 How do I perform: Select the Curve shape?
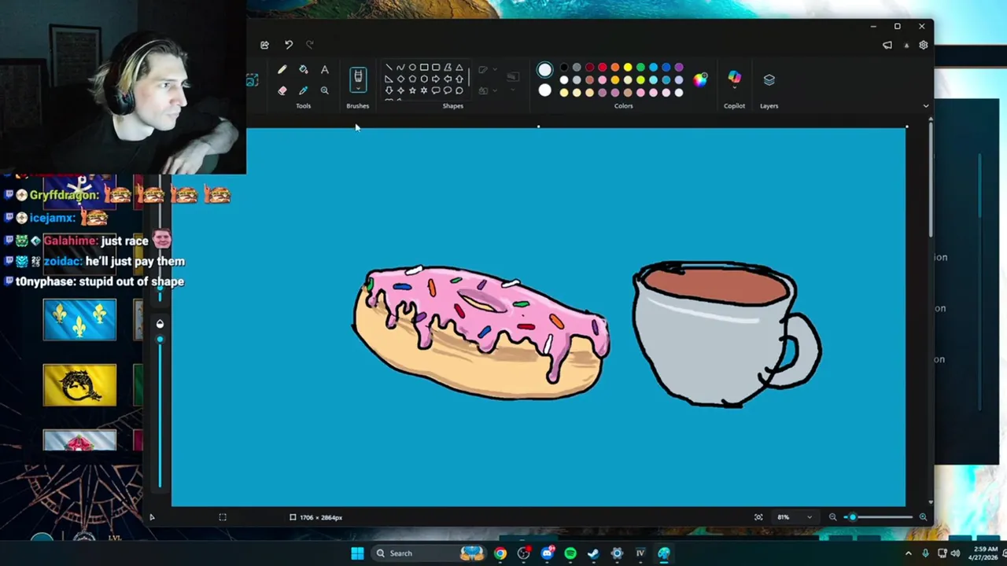point(400,67)
